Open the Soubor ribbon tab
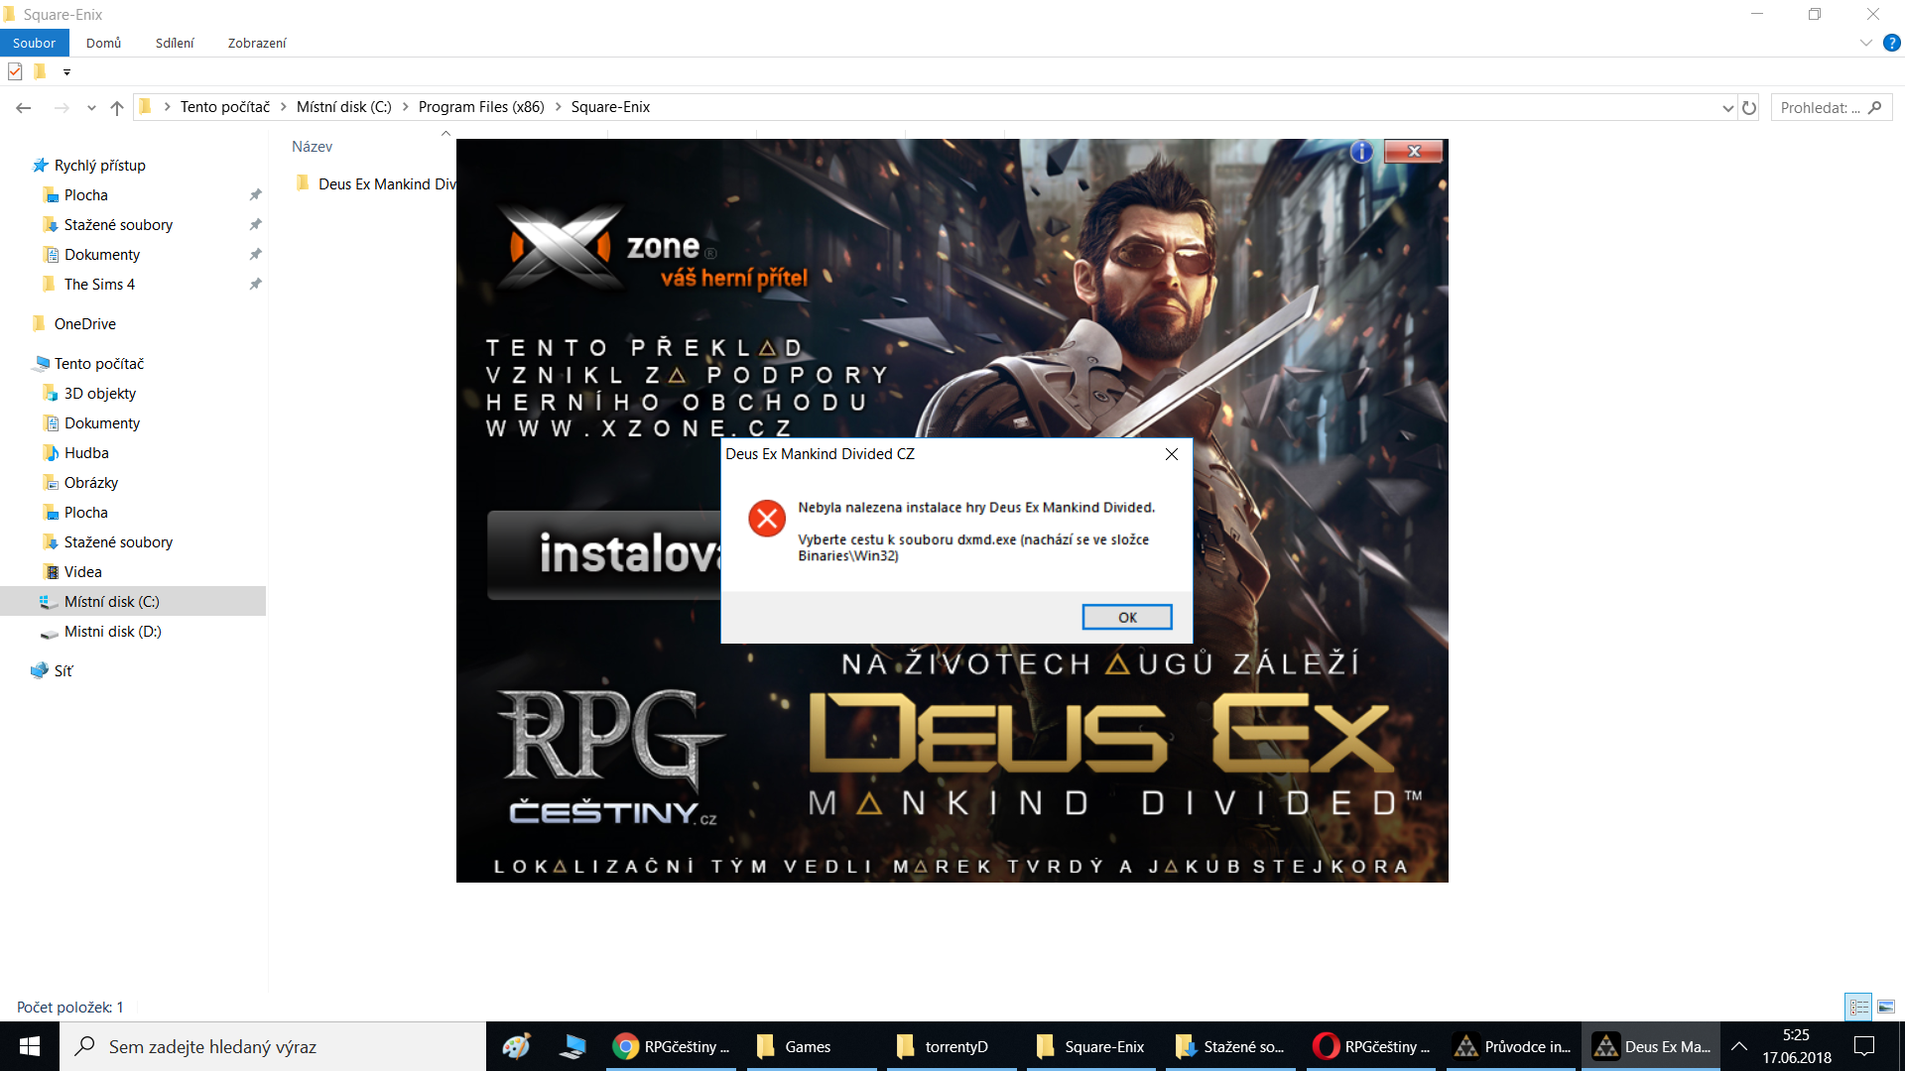Screen dimensions: 1905x1071 pos(35,43)
